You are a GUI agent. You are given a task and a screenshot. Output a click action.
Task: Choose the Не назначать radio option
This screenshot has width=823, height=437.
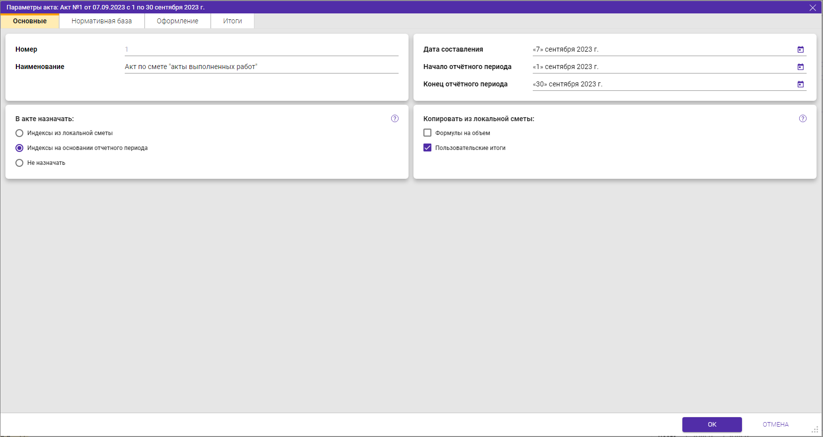click(19, 163)
